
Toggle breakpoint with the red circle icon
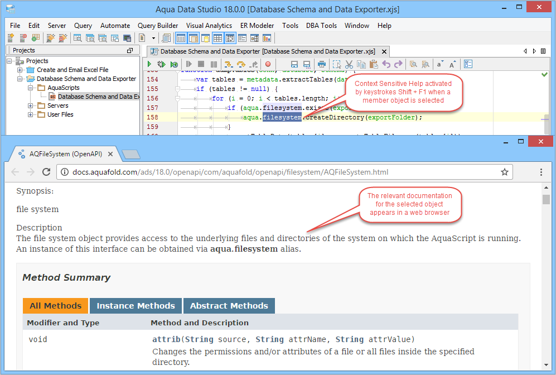click(x=268, y=64)
